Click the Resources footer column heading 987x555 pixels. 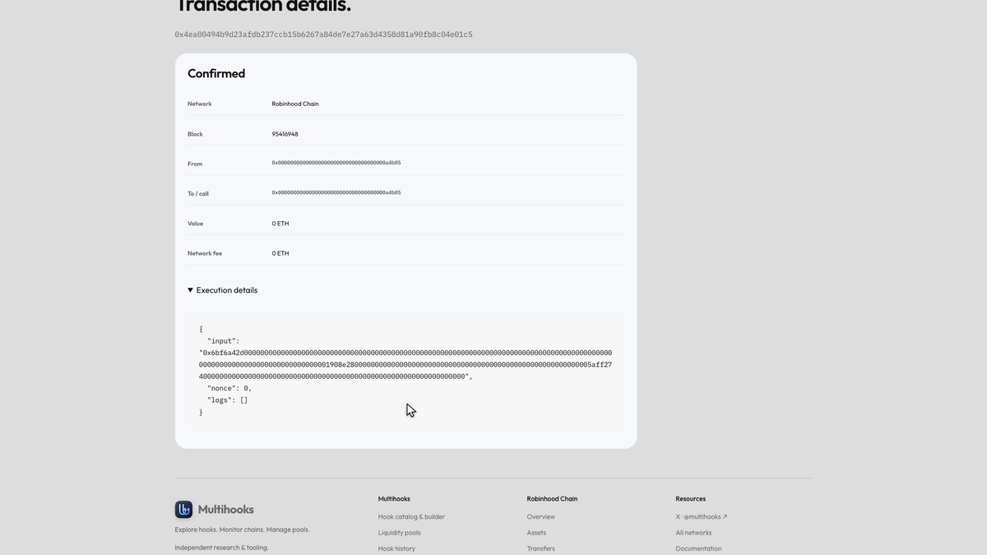[x=691, y=499]
